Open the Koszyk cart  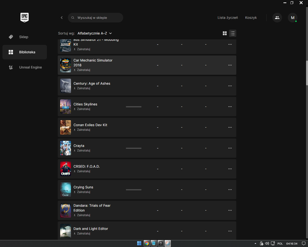click(x=251, y=18)
